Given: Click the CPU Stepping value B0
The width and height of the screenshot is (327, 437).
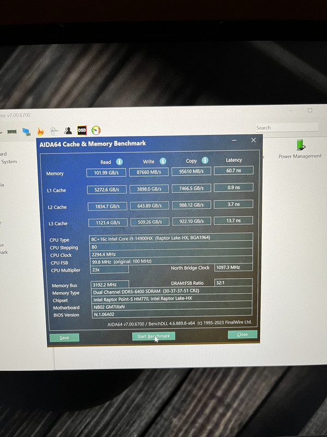Looking at the screenshot, I should (171, 247).
